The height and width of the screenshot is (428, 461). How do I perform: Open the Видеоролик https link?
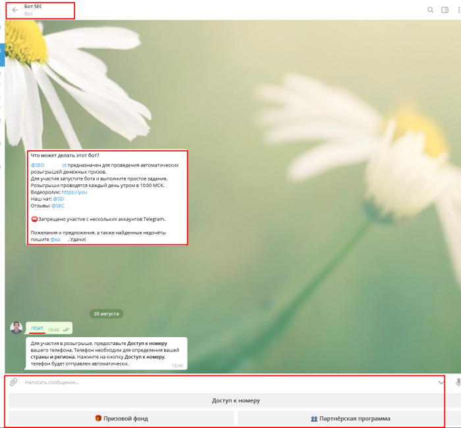78,192
